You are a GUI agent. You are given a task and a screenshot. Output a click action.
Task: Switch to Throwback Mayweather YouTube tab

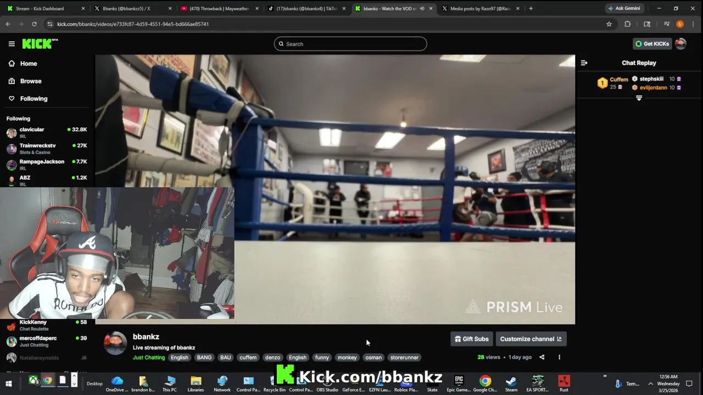219,9
